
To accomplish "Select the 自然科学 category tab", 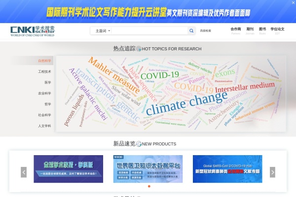I will (44, 61).
